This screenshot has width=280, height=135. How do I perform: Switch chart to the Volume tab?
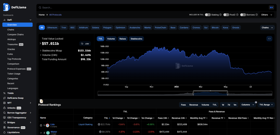point(111,39)
